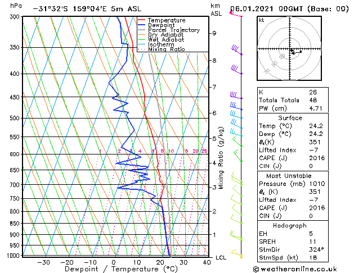Click the StmSpd (kt) value 18
The image size is (354, 273).
[x=313, y=257]
